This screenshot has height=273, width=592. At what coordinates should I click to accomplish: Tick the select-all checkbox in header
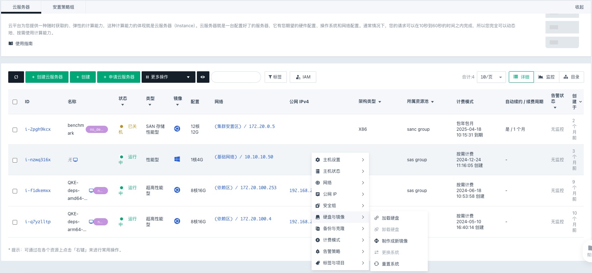point(15,102)
